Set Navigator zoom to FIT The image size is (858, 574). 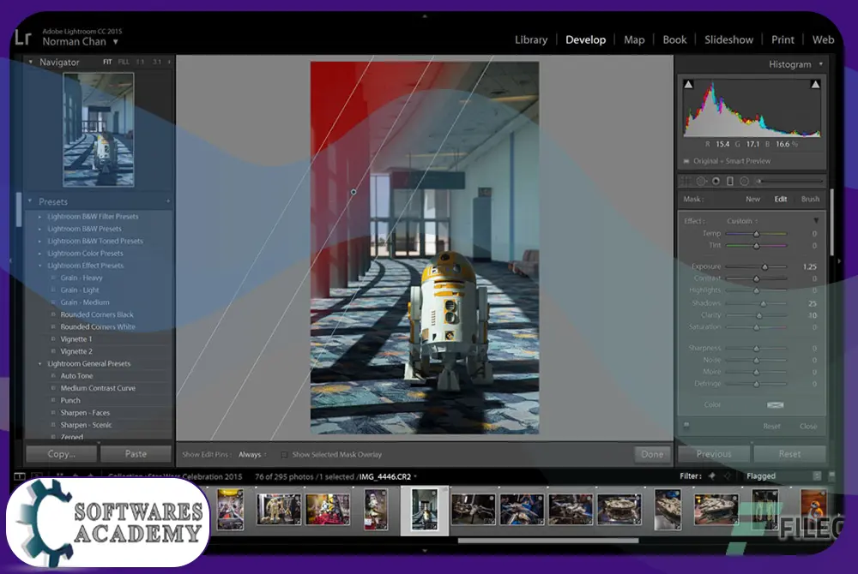click(107, 63)
